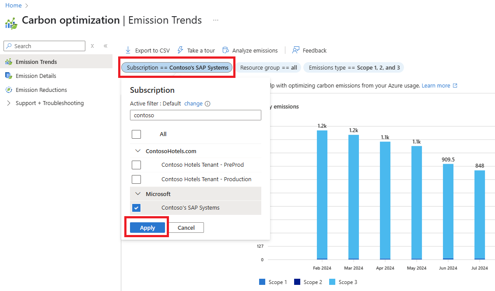Click the Emission Trends sidebar icon

[8, 62]
